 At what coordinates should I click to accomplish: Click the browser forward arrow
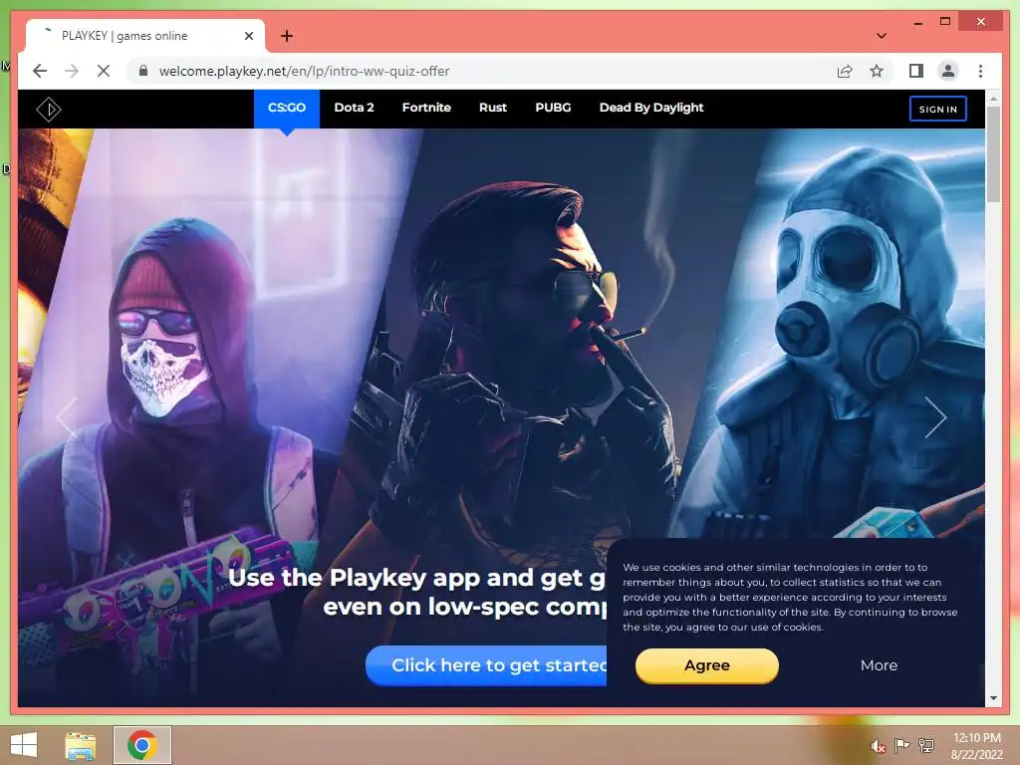(x=72, y=71)
